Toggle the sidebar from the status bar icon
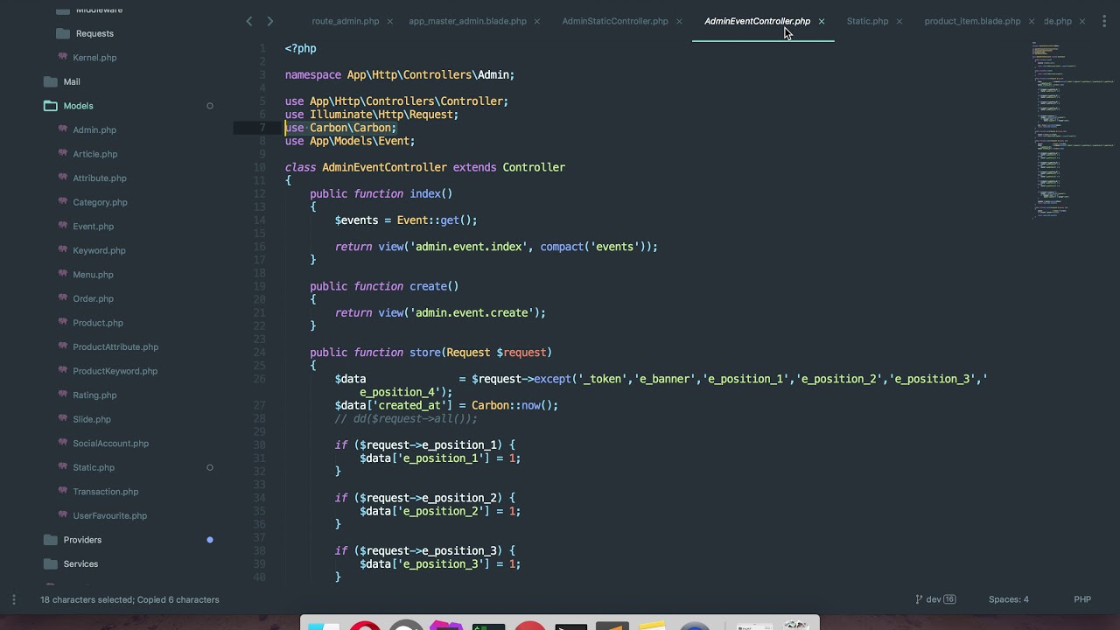Viewport: 1120px width, 630px height. point(13,599)
